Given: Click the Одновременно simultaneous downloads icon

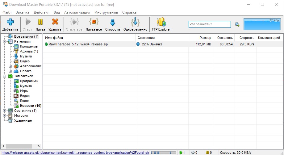Looking at the screenshot, I should (x=135, y=22).
